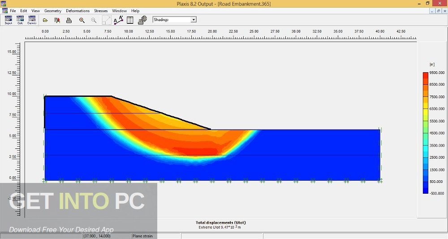Restore the inner document window
The width and height of the screenshot is (448, 239).
438,11
